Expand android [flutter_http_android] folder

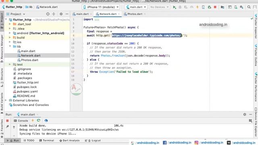point(10,33)
